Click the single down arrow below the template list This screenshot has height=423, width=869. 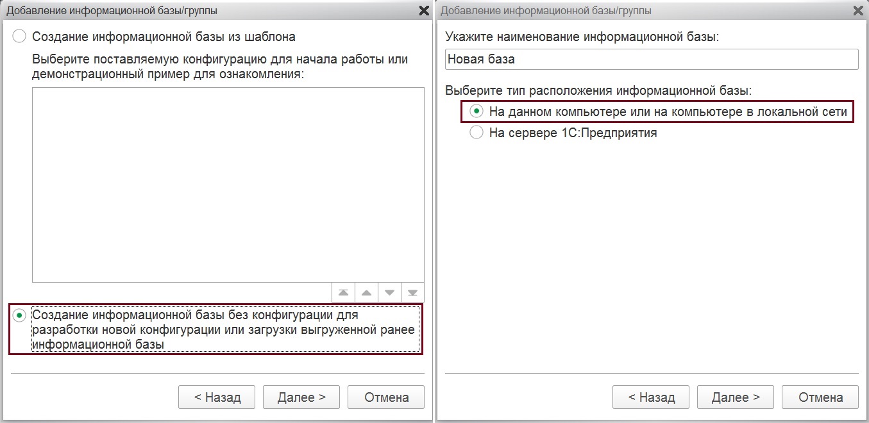click(389, 293)
